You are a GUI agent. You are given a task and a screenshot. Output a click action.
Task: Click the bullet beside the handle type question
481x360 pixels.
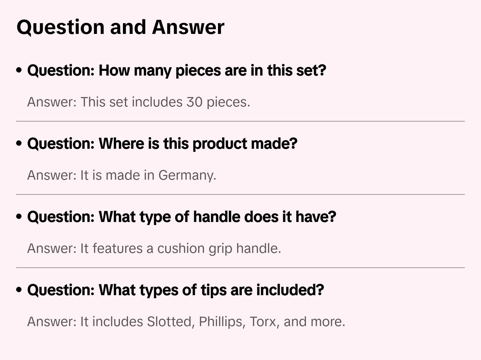click(19, 217)
